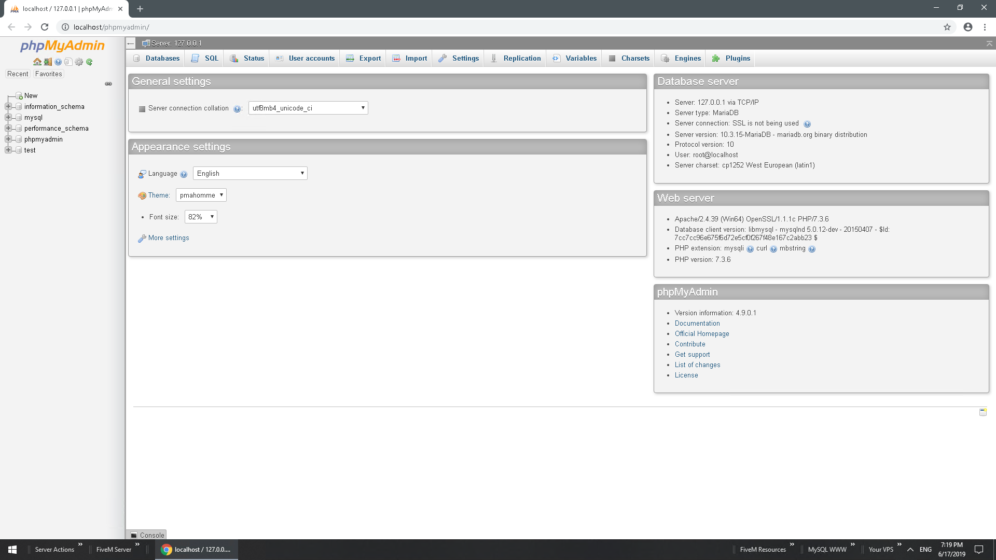Open the License link

[686, 375]
